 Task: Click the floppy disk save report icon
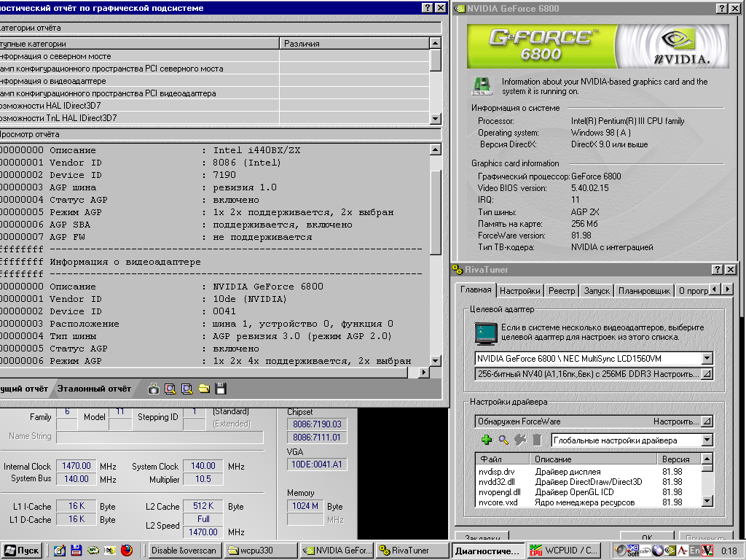tap(221, 389)
